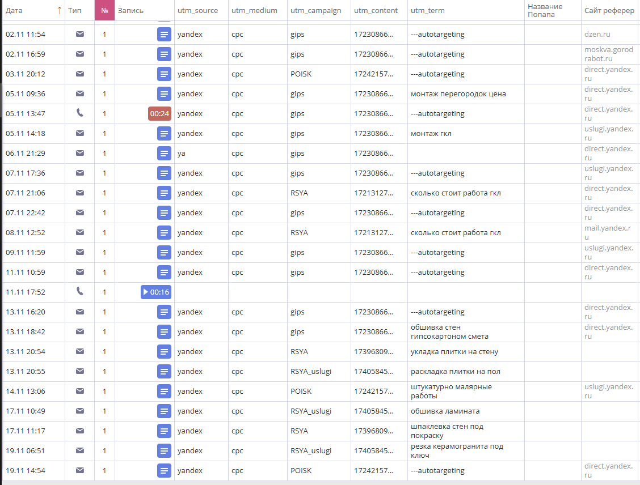Click the utm_term column header
Screen dimensions: 640x485
point(466,11)
